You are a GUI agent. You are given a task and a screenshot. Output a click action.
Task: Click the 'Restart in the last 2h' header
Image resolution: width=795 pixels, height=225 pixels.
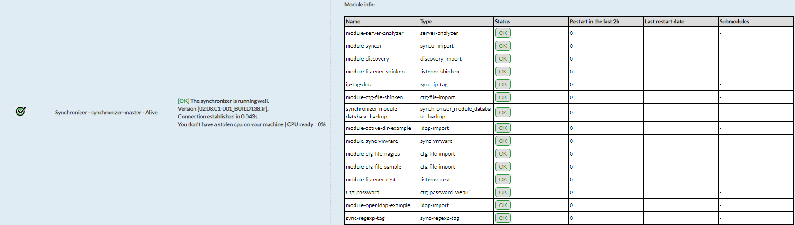pos(594,22)
